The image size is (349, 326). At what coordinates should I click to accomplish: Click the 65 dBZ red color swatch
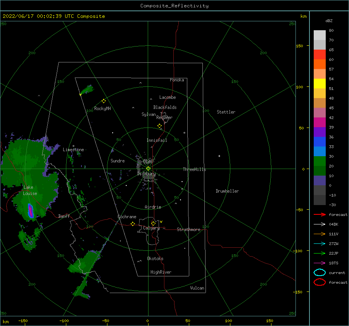pyautogui.click(x=320, y=55)
